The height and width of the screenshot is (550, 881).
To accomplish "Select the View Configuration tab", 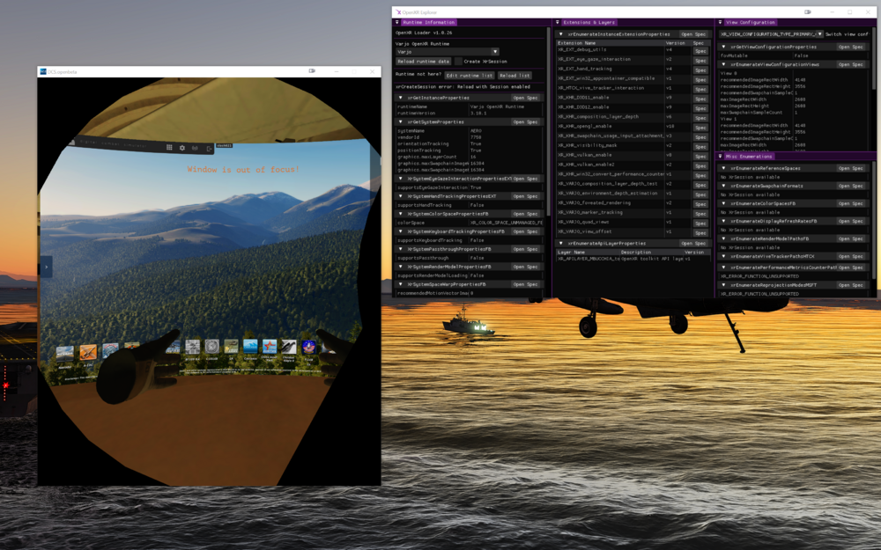I will tap(750, 23).
